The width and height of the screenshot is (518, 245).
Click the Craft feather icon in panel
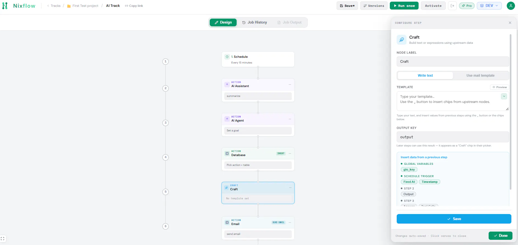click(x=402, y=40)
